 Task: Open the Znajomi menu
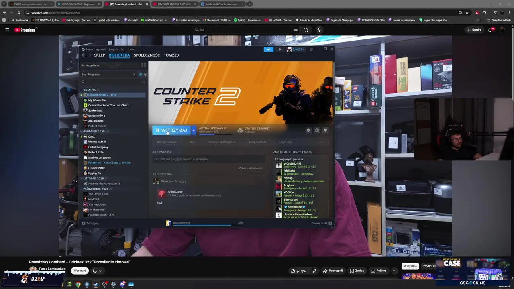[x=113, y=49]
